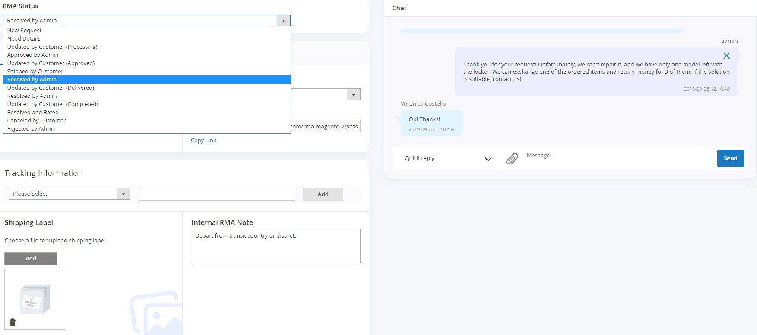757x335 pixels.
Task: Choose Updated by Customer (Completed) option
Action: coord(147,104)
